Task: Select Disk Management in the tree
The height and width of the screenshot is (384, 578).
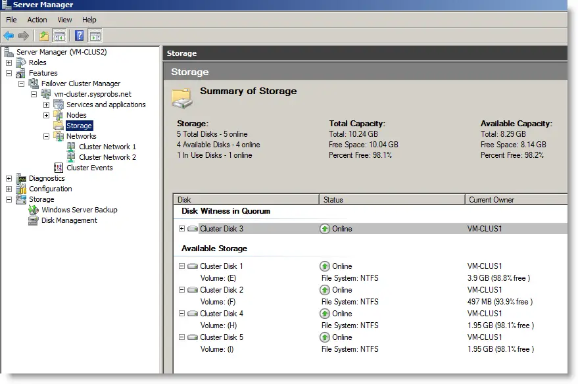Action: [69, 220]
